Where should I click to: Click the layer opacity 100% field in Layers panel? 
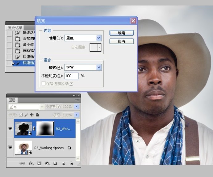point(68,107)
